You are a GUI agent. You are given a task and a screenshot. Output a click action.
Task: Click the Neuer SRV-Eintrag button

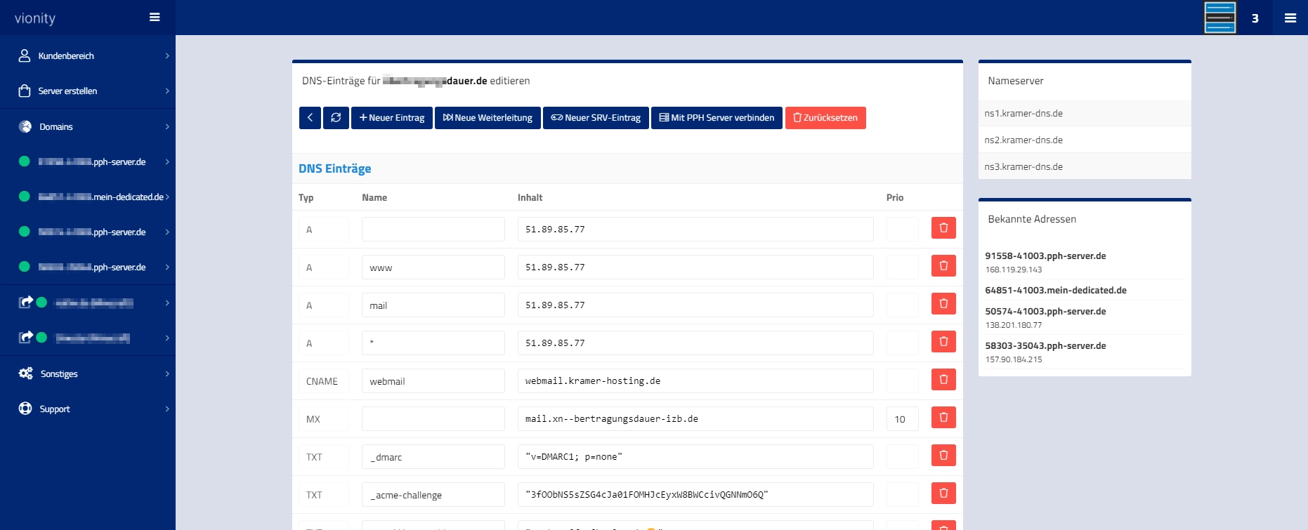click(x=596, y=118)
